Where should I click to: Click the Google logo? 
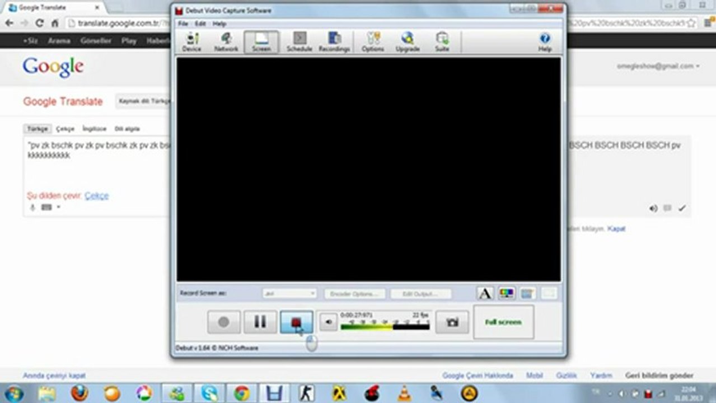click(x=53, y=67)
